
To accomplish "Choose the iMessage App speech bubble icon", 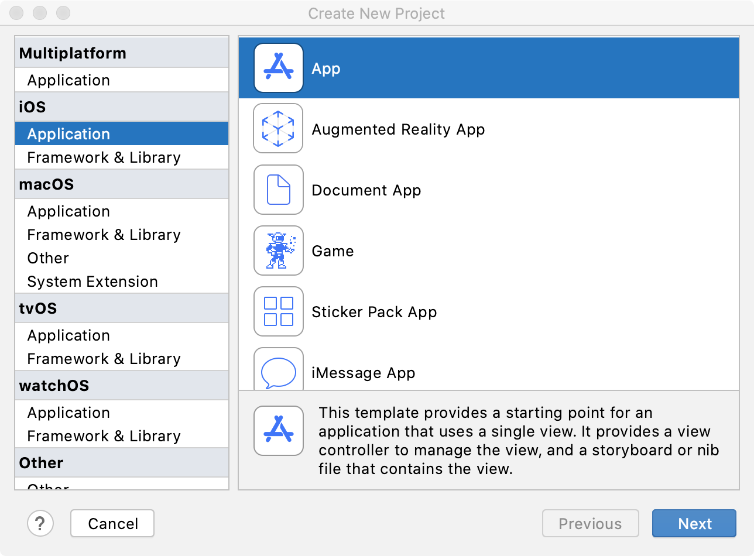I will [279, 369].
